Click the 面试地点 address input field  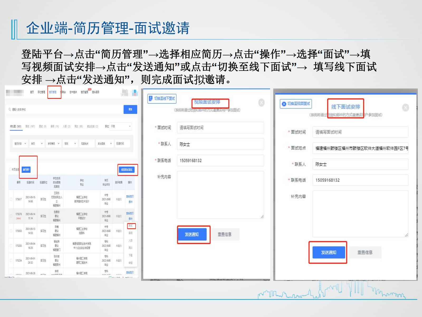[x=360, y=148]
